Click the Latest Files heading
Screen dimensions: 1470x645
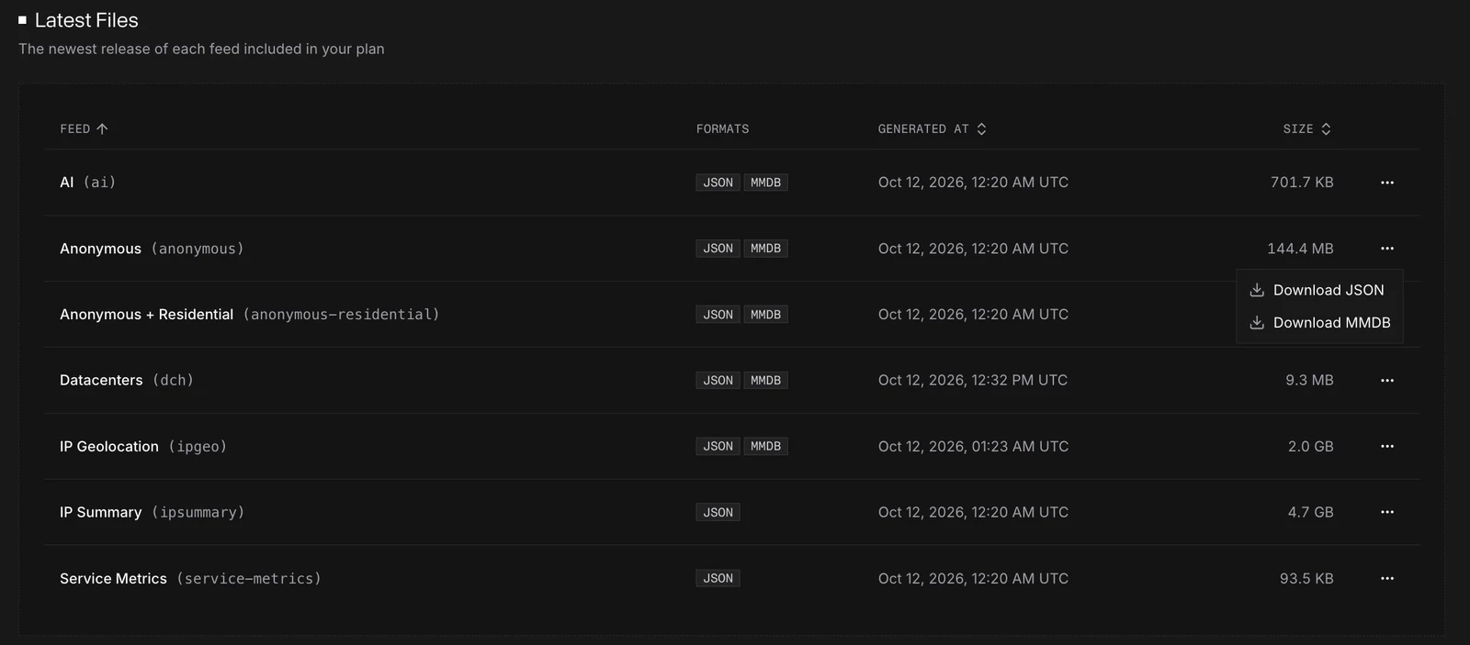coord(86,20)
